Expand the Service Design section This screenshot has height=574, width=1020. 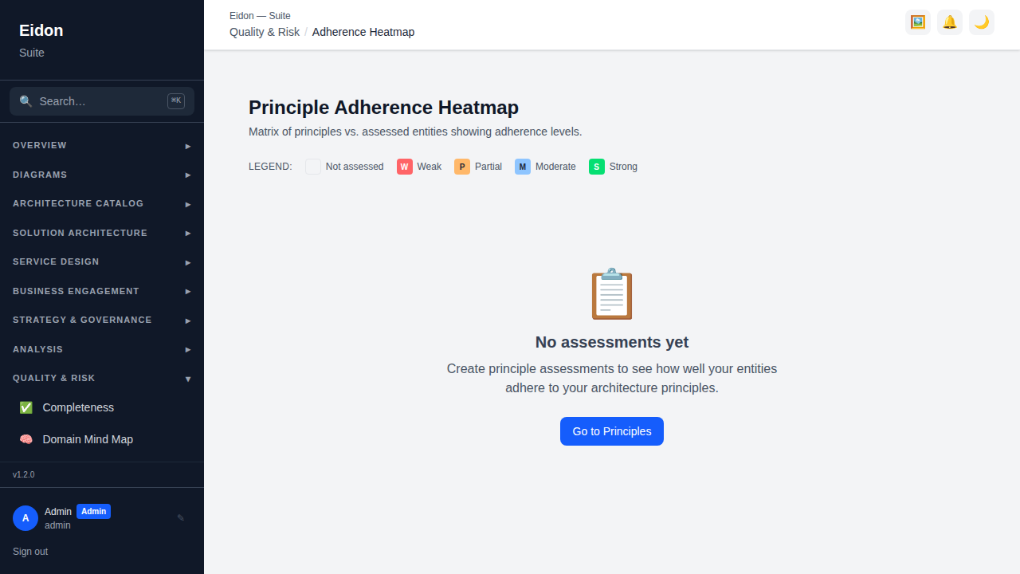point(102,262)
